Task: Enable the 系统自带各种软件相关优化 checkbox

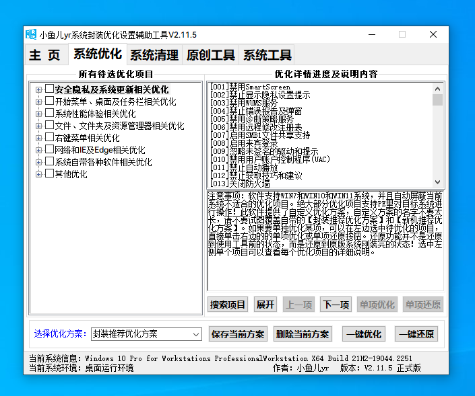Action: 49,162
